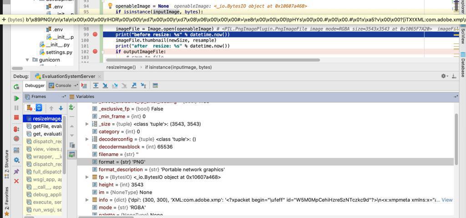The width and height of the screenshot is (466, 218).
Task: Open Evaluate Expression calculator icon
Action: (155, 86)
